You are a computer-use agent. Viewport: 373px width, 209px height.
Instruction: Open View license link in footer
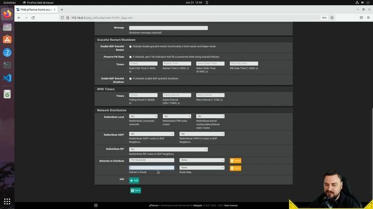point(231,206)
